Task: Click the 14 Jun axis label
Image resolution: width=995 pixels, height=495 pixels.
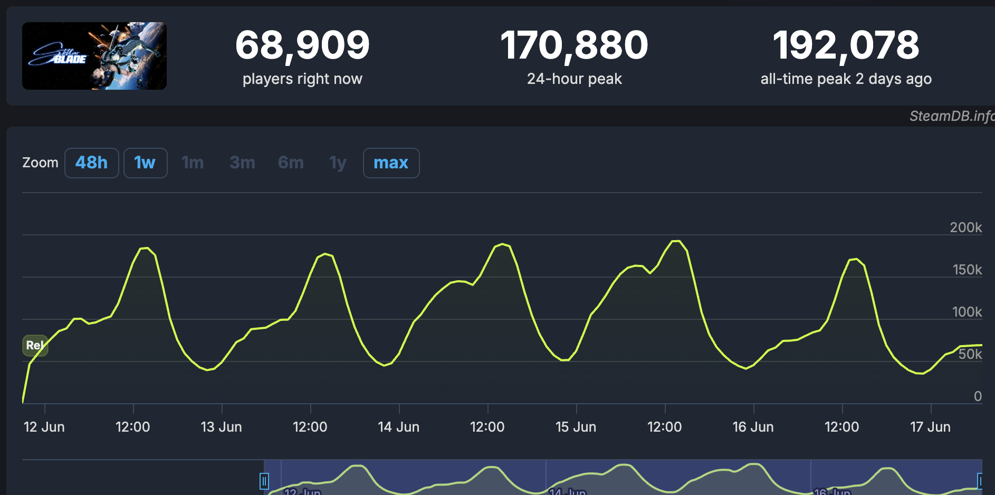Action: click(399, 427)
